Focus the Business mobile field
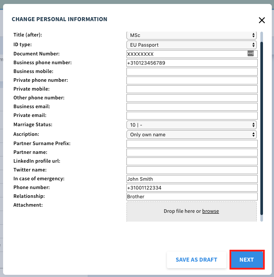This screenshot has width=274, height=277. 192,72
